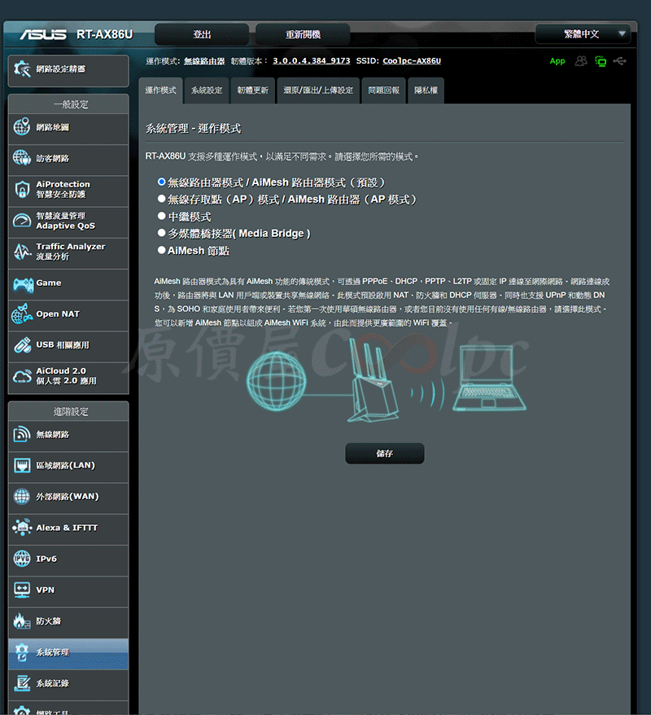Click the Open NAT icon
The image size is (651, 715).
click(22, 314)
